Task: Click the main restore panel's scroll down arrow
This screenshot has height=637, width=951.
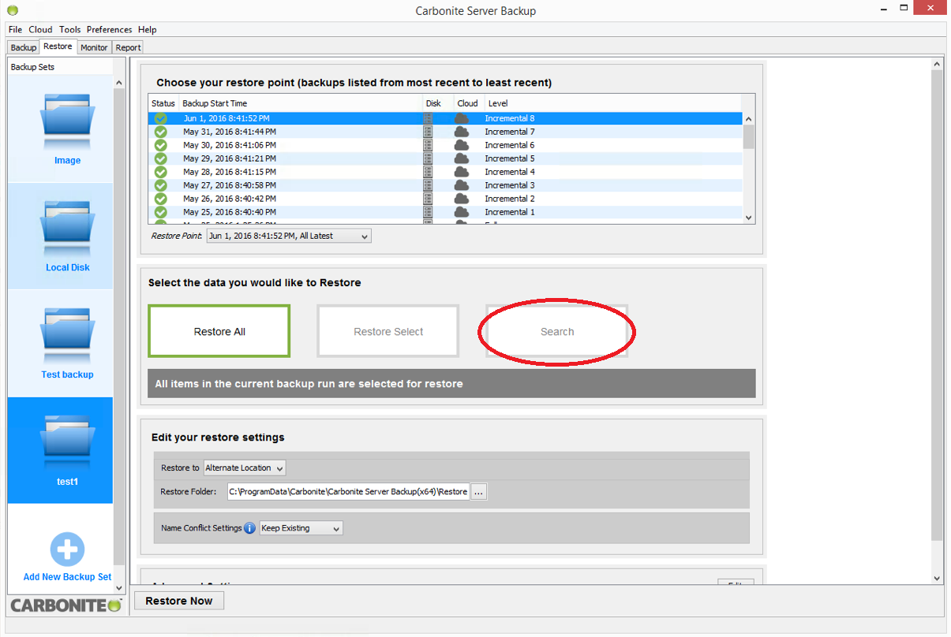Action: tap(938, 578)
